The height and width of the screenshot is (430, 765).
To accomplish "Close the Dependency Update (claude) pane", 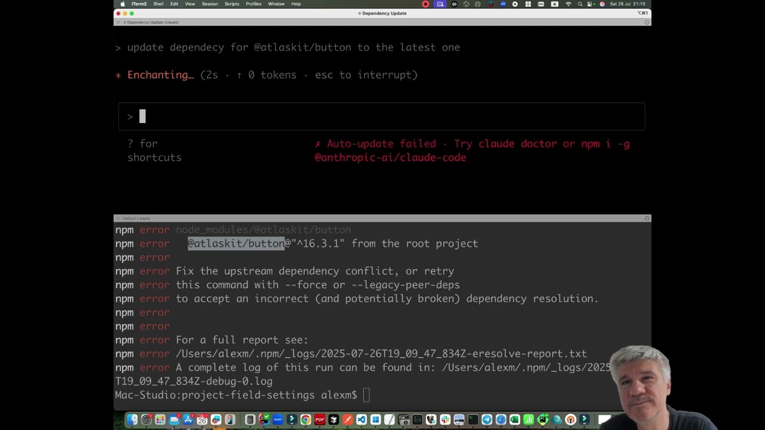I will pyautogui.click(x=118, y=22).
